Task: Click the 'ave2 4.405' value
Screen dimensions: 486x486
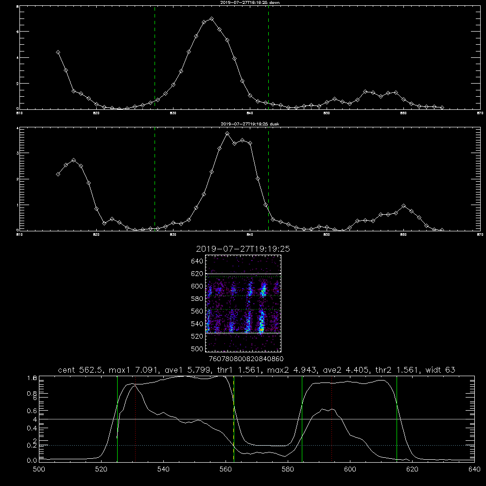Action: 346,370
